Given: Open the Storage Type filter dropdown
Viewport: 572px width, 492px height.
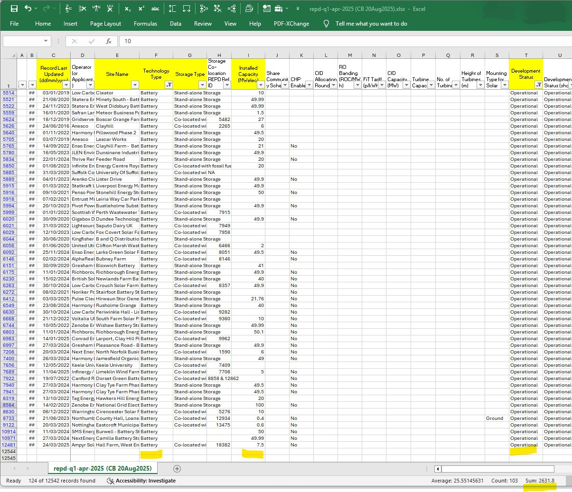Looking at the screenshot, I should (203, 85).
